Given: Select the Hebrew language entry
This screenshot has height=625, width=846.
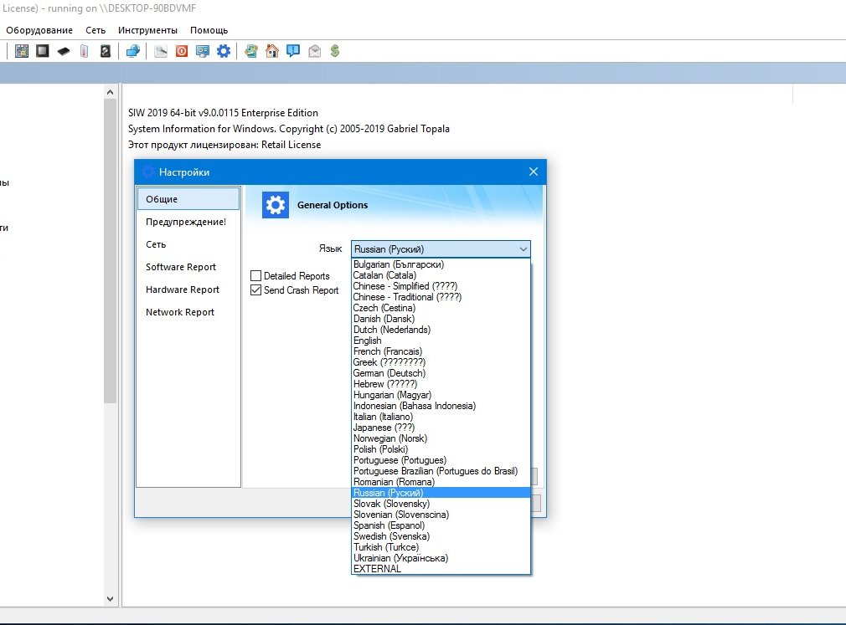Looking at the screenshot, I should tap(441, 384).
